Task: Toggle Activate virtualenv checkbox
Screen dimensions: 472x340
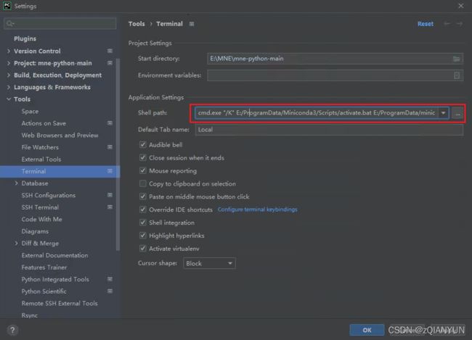Action: 142,249
